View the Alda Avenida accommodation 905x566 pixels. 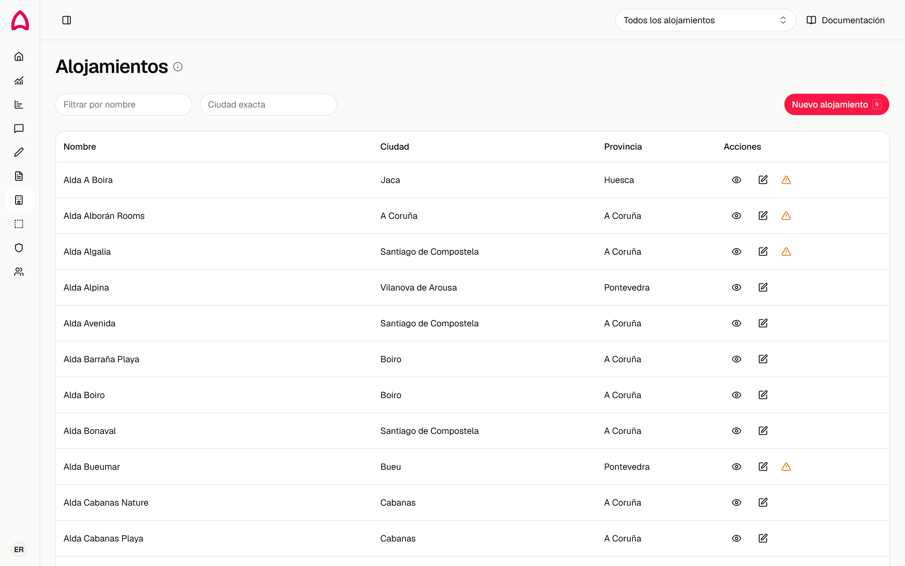[736, 324]
